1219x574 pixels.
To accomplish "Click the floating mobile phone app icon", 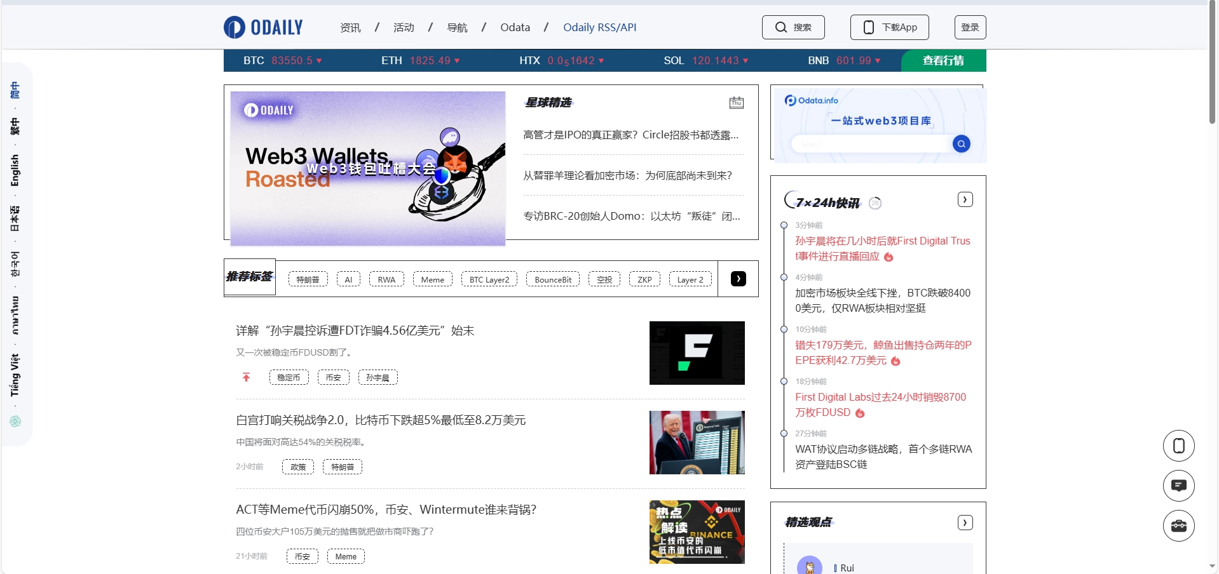I will pos(1178,446).
